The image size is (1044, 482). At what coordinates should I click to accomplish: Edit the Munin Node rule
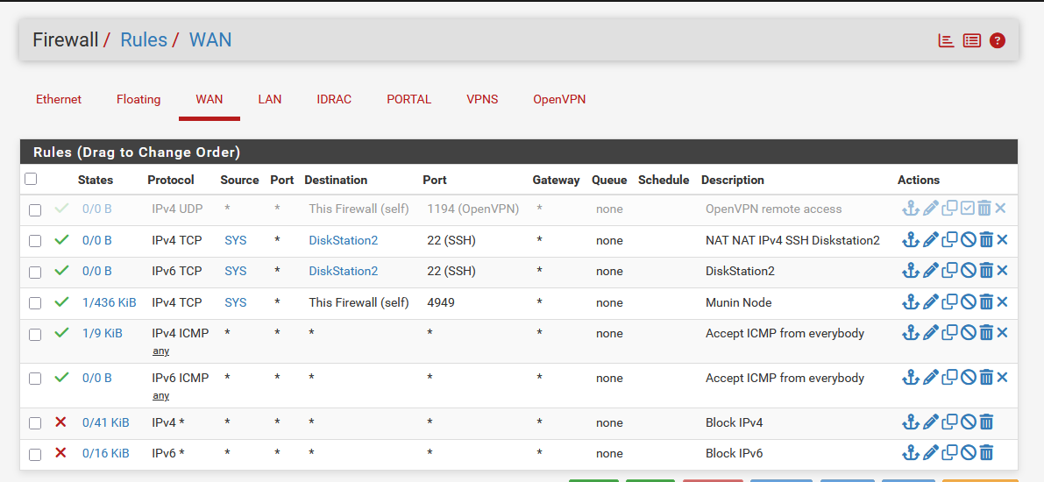[x=931, y=302]
